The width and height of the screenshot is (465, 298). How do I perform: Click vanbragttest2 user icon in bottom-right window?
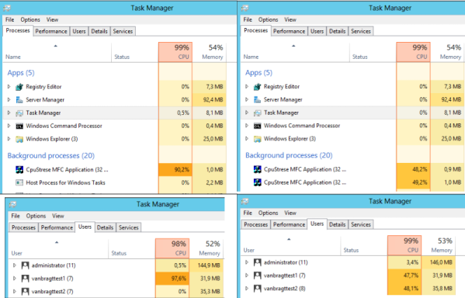click(258, 289)
